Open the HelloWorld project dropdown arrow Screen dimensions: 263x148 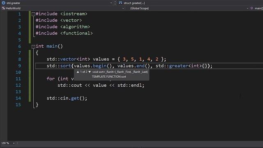[x=123, y=8]
